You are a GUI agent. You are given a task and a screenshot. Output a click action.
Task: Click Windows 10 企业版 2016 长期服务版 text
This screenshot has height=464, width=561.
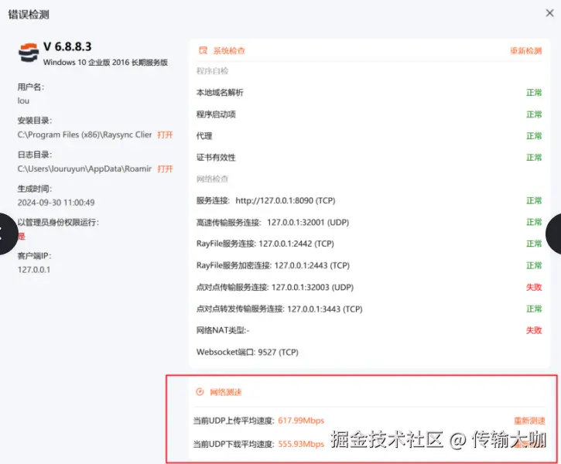pos(105,62)
